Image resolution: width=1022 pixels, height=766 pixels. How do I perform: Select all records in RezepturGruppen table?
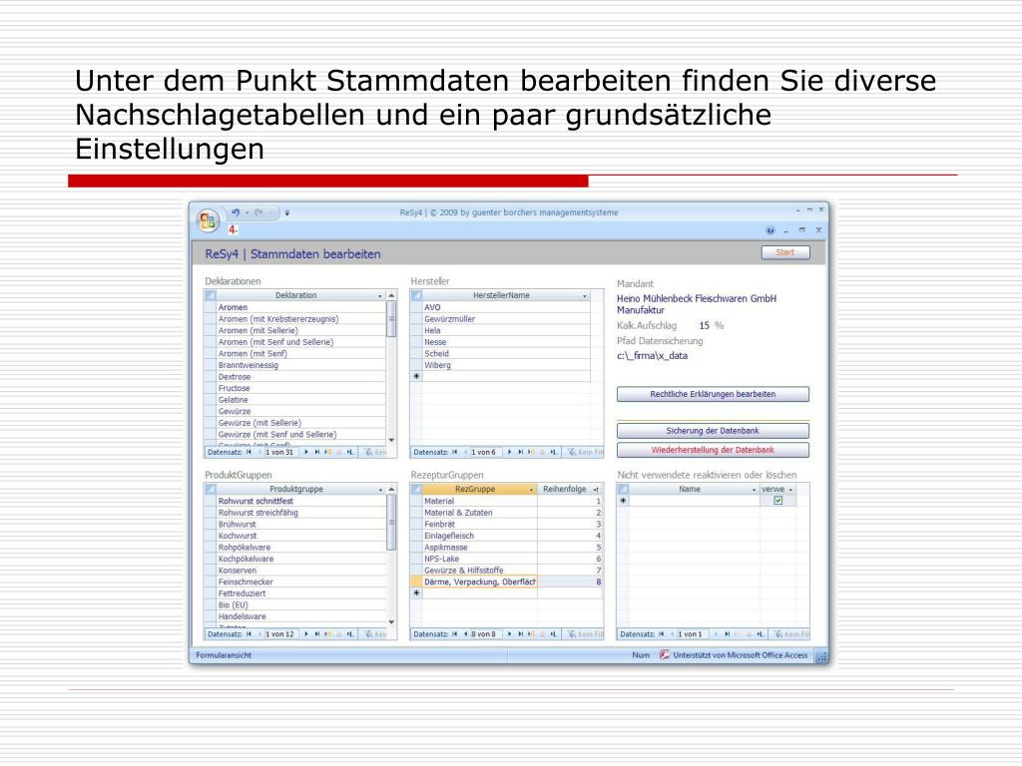(416, 489)
